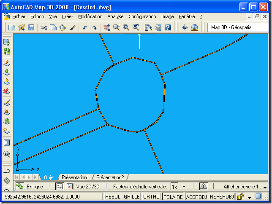272x204 pixels.
Task: Click the abc text search icon
Action: 6,154
